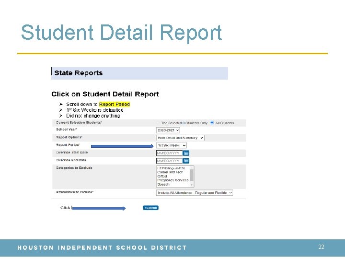Image resolution: width=345 pixels, height=259 pixels.
Task: Click the Current Selection Students label
Action: pos(79,122)
